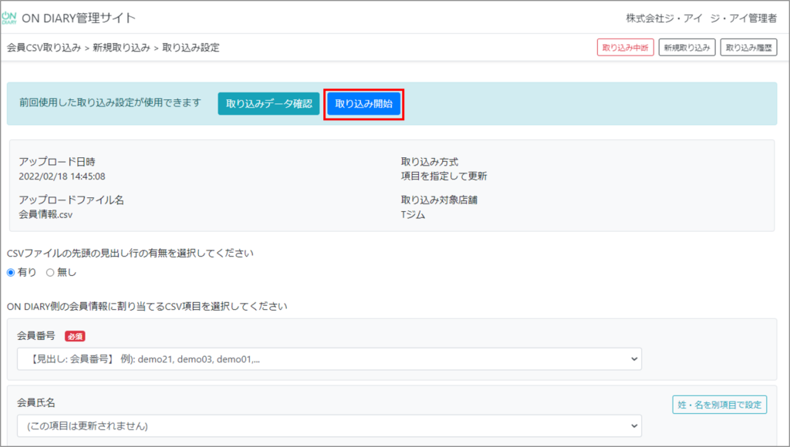This screenshot has height=447, width=790.
Task: Start the import with 取り込み開始
Action: point(363,104)
